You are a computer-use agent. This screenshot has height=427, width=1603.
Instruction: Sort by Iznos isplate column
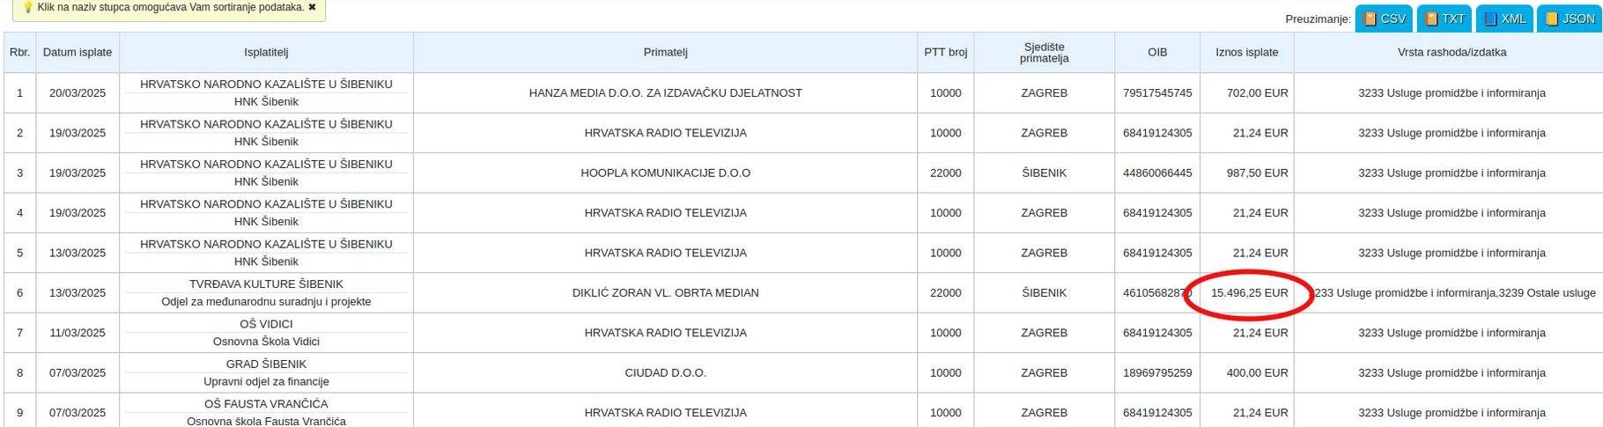click(1246, 53)
